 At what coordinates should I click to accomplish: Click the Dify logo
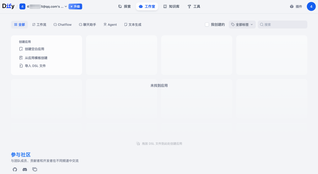coord(8,7)
